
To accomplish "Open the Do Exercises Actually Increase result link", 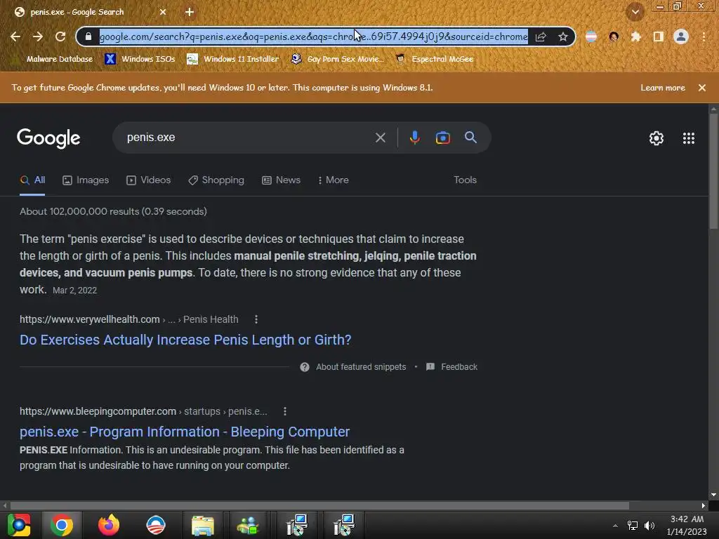I will click(x=185, y=340).
